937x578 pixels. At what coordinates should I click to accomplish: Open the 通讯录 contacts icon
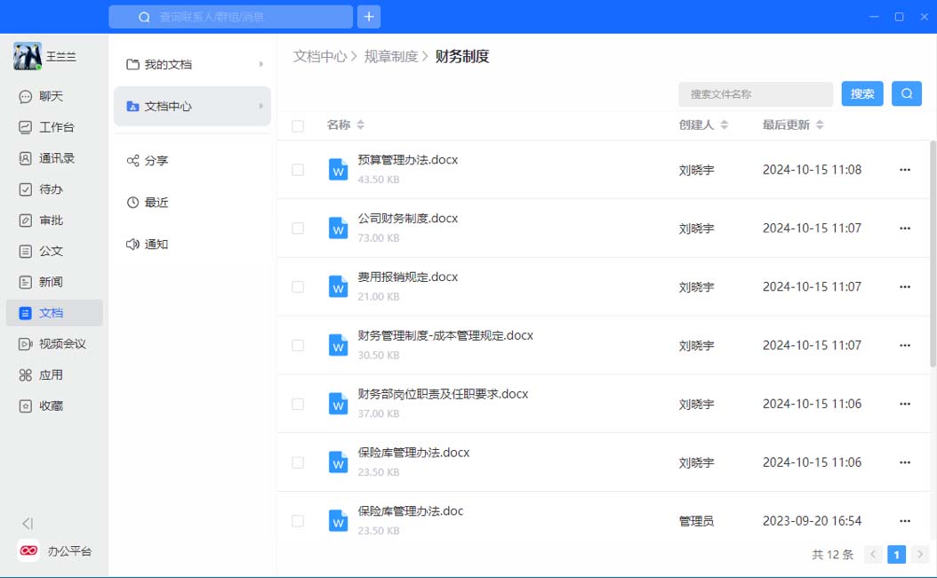[x=26, y=158]
